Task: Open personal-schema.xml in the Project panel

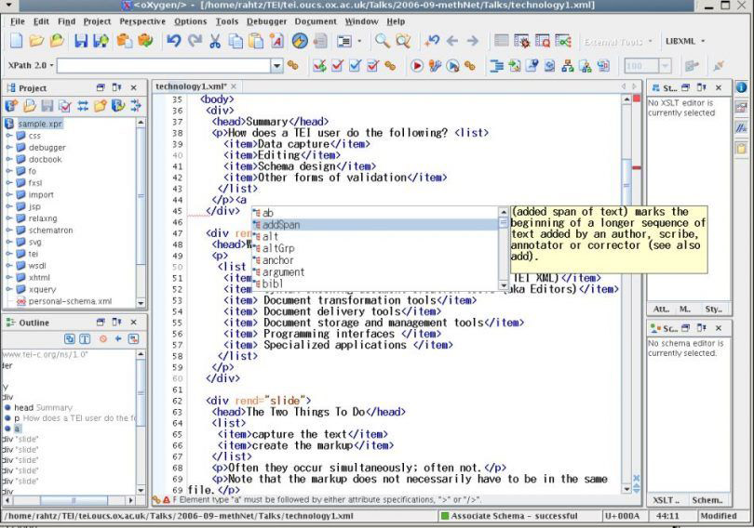Action: click(x=70, y=301)
